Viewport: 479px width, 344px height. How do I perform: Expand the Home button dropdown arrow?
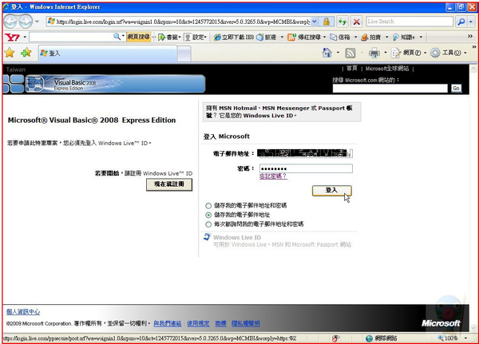(338, 53)
